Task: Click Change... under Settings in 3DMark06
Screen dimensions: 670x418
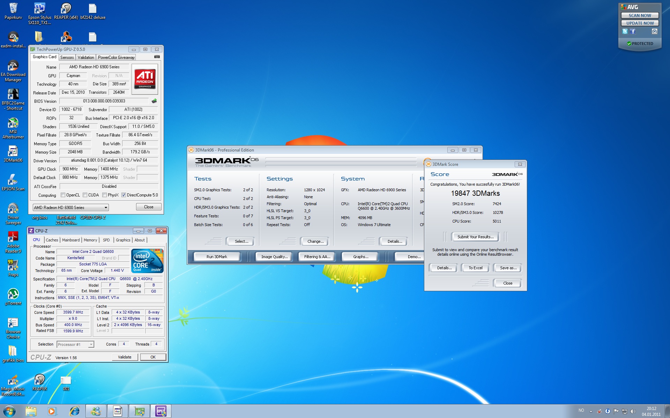Action: click(x=315, y=241)
